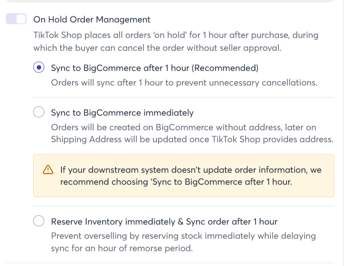Click the 'recommend choosing' line in the warning
Screen dimensions: 352x266
[x=176, y=182]
